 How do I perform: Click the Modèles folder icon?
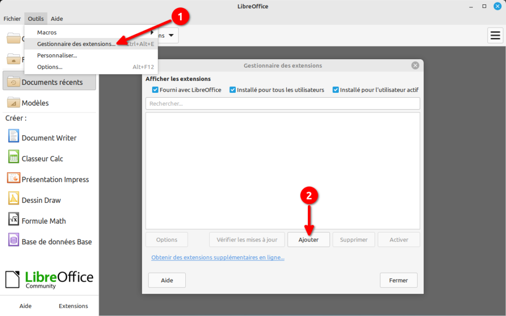(13, 102)
